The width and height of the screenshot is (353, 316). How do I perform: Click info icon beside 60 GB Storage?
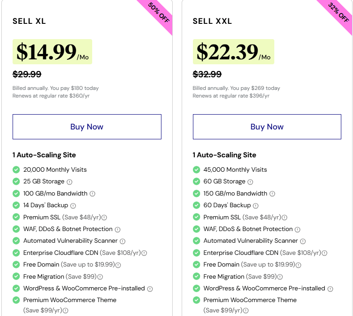point(250,182)
